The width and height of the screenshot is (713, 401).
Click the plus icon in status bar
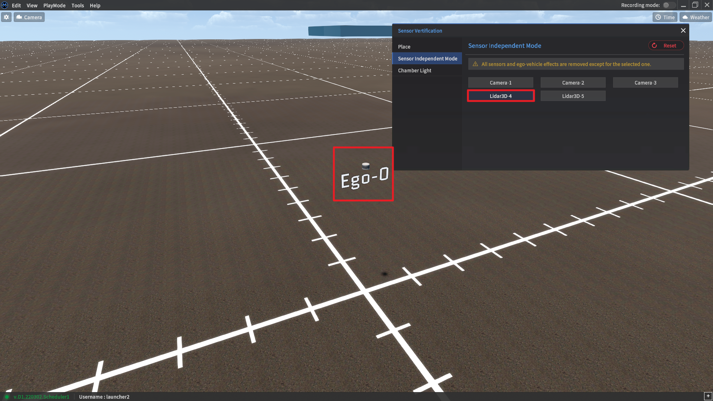708,396
